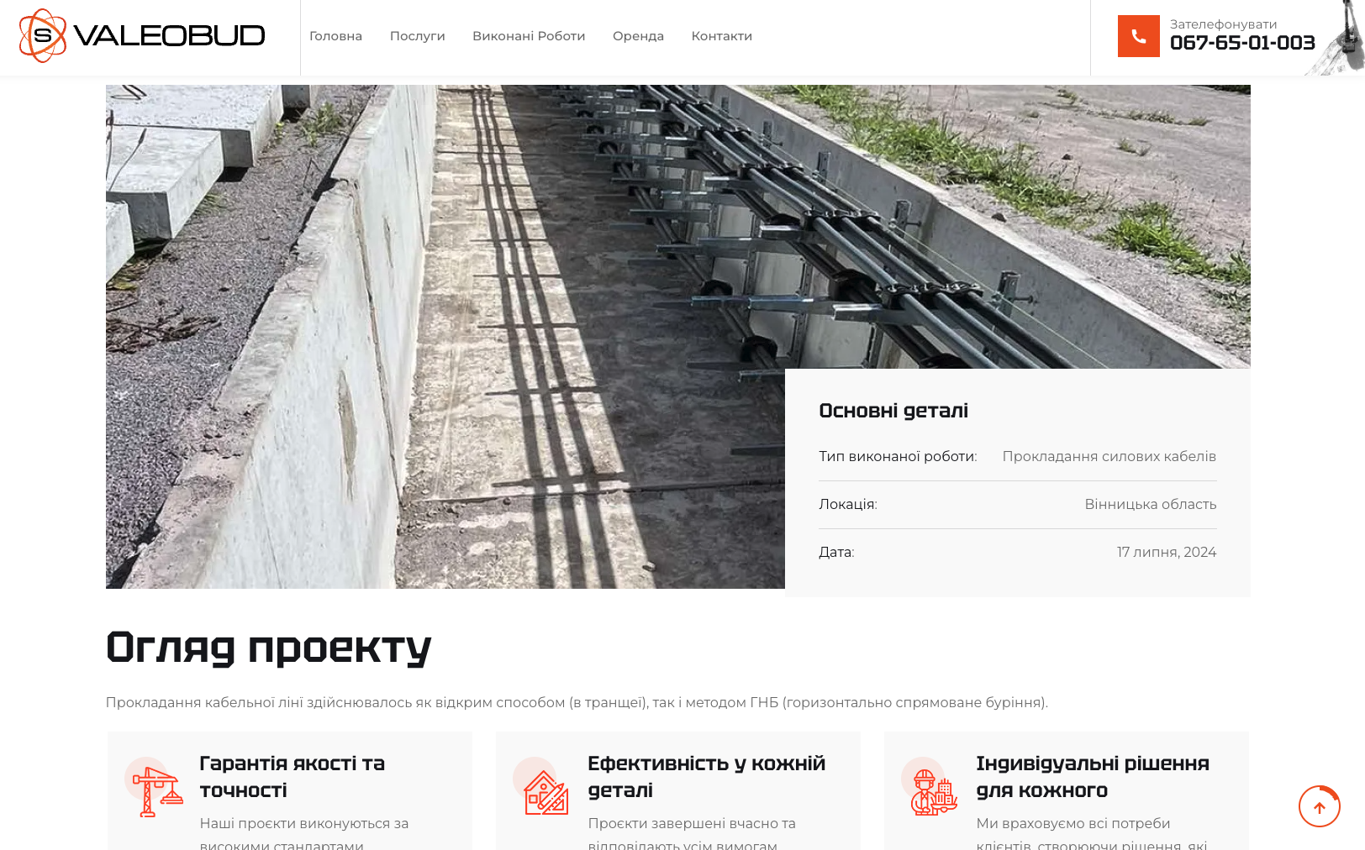Open the Оренда menu item
The image size is (1365, 850).
tap(638, 36)
